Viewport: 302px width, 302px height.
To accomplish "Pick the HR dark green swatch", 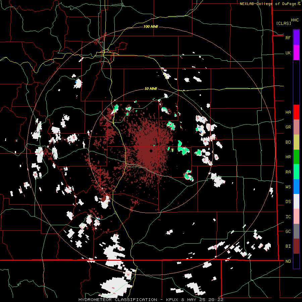I will click(296, 157).
